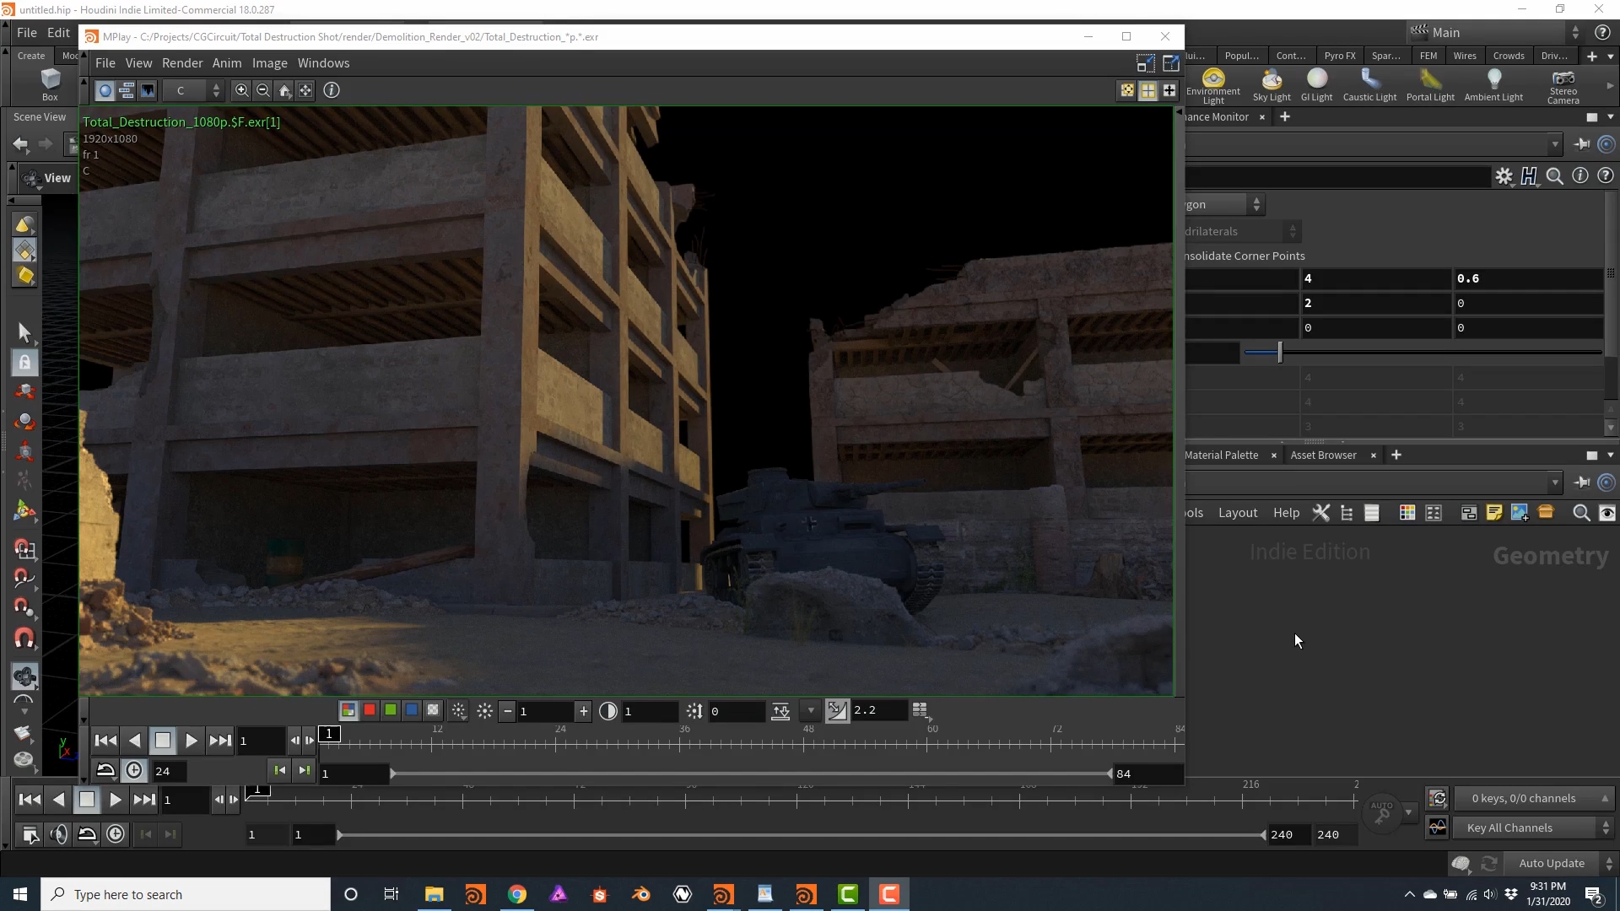Click the zoom out magnifier in MPlay
The height and width of the screenshot is (911, 1620).
point(262,90)
